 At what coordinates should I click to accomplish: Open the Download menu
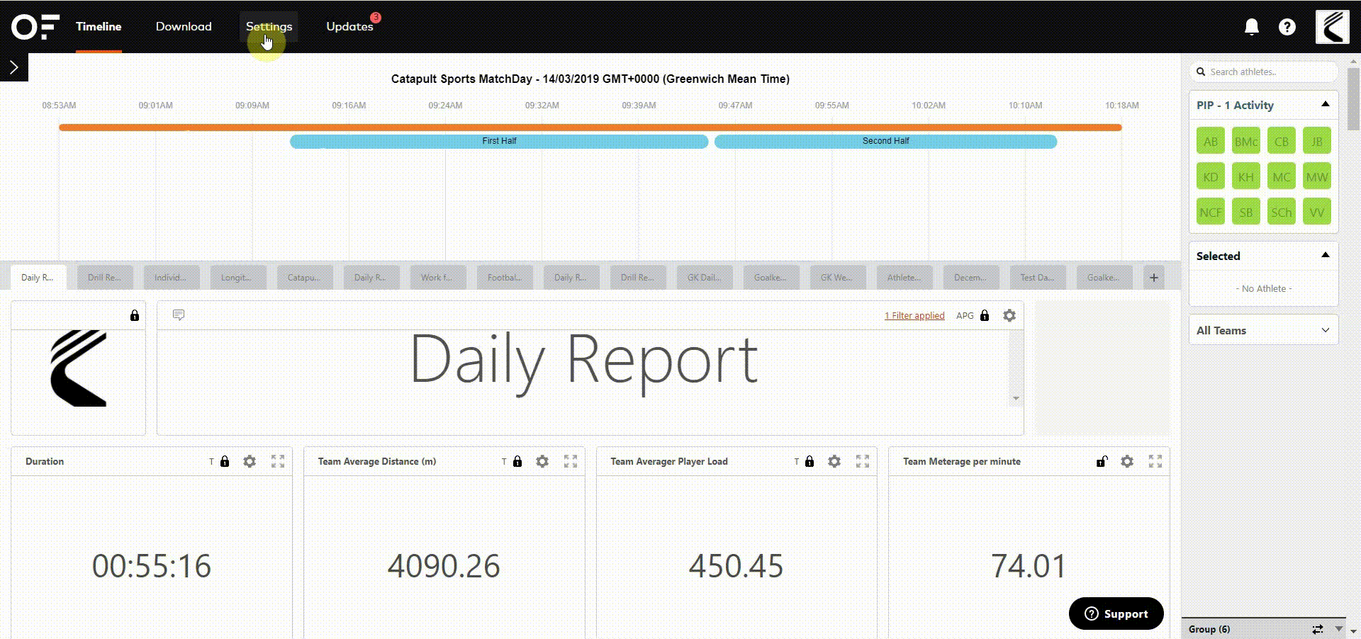click(184, 26)
